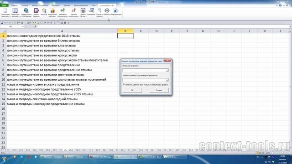Switch to the Вид (View) ribbon tab
The width and height of the screenshot is (292, 164).
pos(94,5)
